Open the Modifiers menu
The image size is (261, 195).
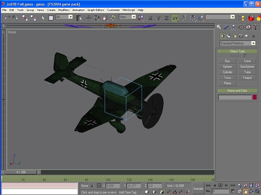64,10
